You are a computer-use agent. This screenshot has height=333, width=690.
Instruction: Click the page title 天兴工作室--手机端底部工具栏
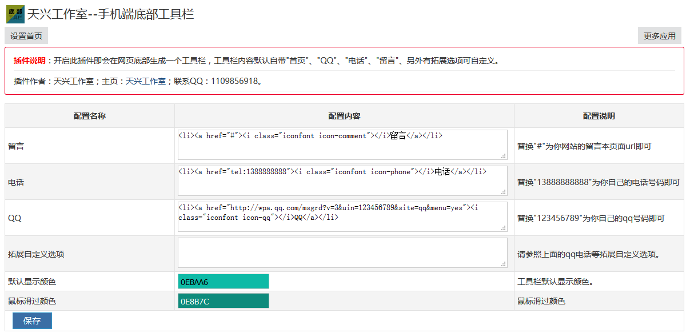111,14
